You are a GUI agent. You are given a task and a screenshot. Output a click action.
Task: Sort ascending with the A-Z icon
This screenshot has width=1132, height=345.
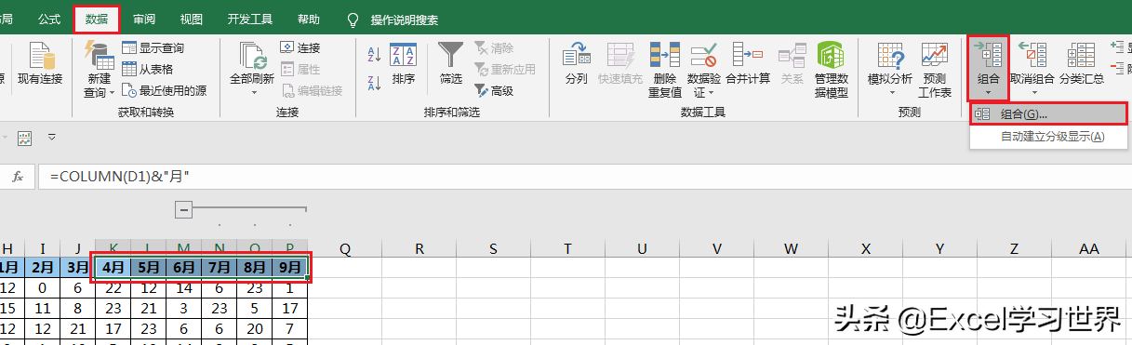pos(375,54)
